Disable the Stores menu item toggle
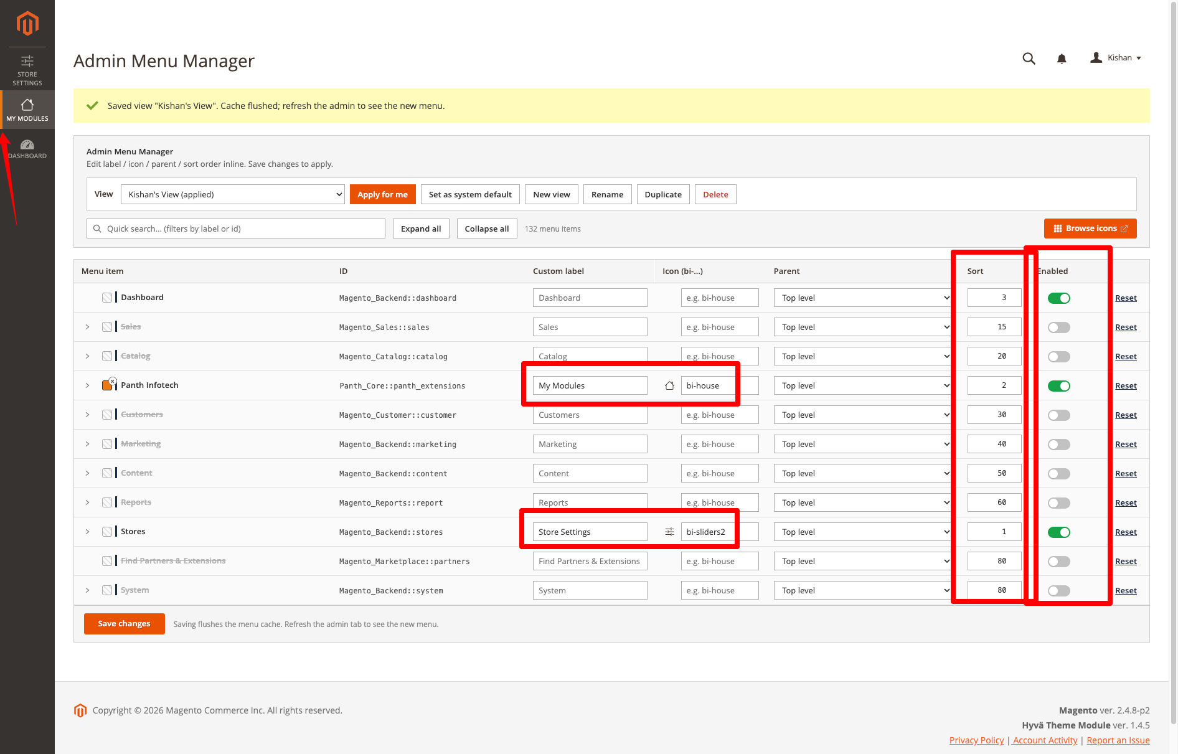1178x754 pixels. click(x=1058, y=532)
